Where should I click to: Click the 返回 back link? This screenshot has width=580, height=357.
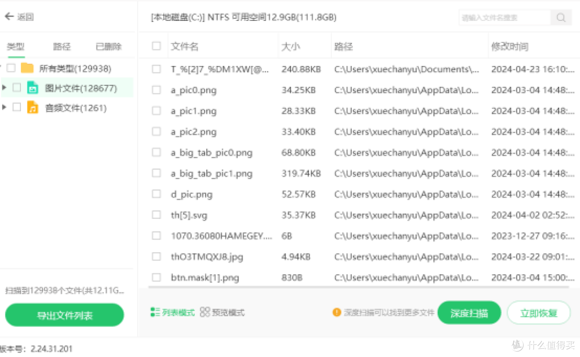click(26, 17)
